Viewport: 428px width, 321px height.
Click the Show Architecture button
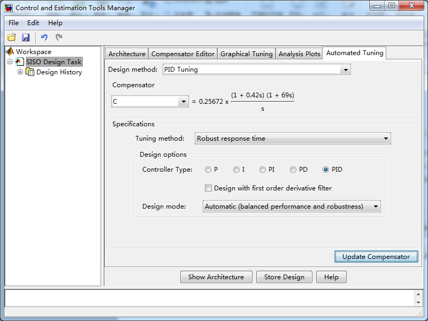216,277
